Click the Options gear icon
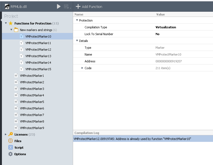This screenshot has height=165, width=213. pos(10,154)
